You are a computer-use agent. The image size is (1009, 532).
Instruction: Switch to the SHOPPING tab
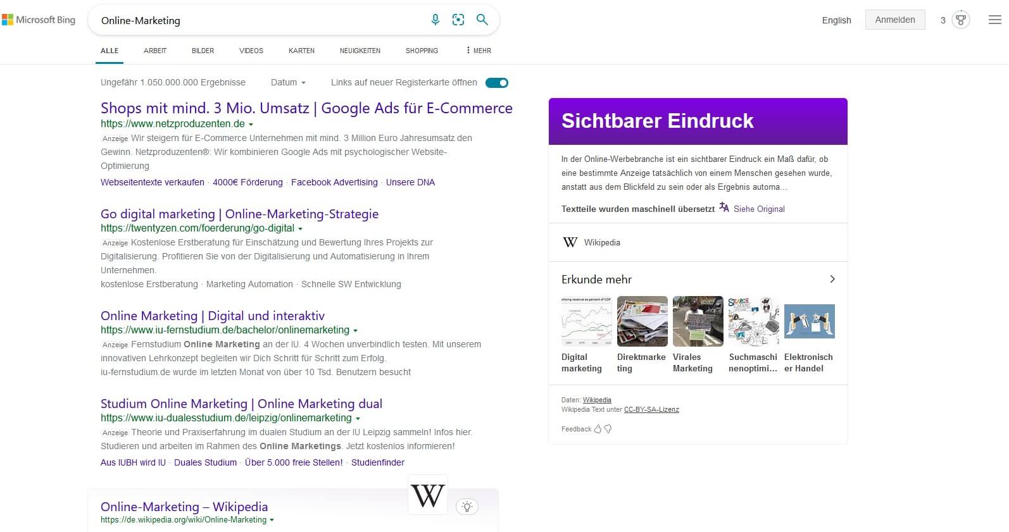[422, 51]
